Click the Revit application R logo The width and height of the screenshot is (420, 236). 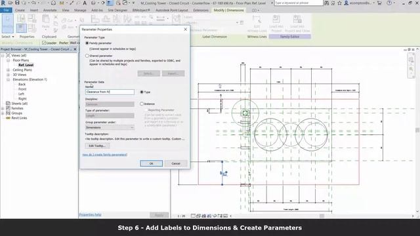tap(3, 3)
